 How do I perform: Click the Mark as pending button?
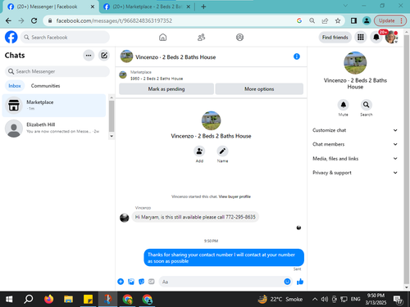(x=166, y=89)
